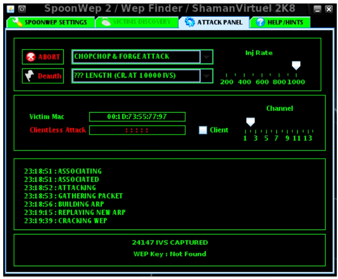The width and height of the screenshot is (338, 279).
Task: Click the mouse icon on Victims Discovery tab
Action: pos(106,22)
